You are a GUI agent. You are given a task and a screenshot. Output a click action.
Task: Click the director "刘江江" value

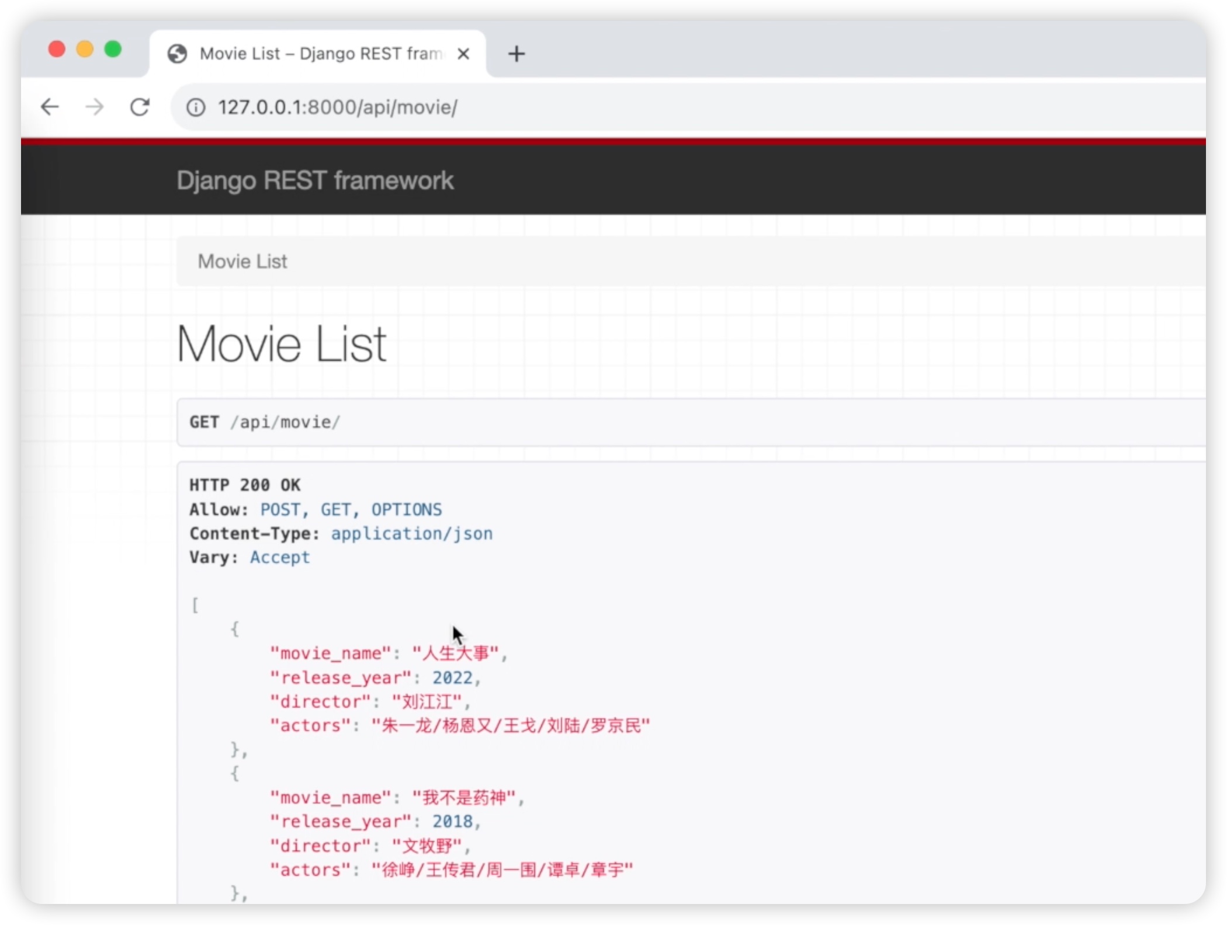click(427, 702)
